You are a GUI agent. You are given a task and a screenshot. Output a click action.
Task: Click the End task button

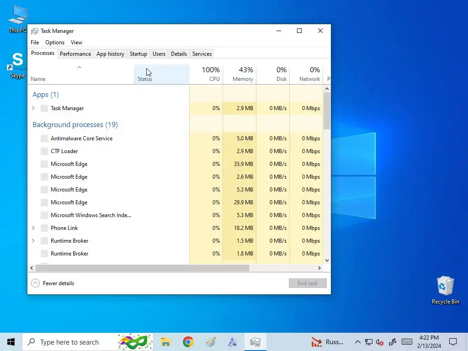[308, 283]
